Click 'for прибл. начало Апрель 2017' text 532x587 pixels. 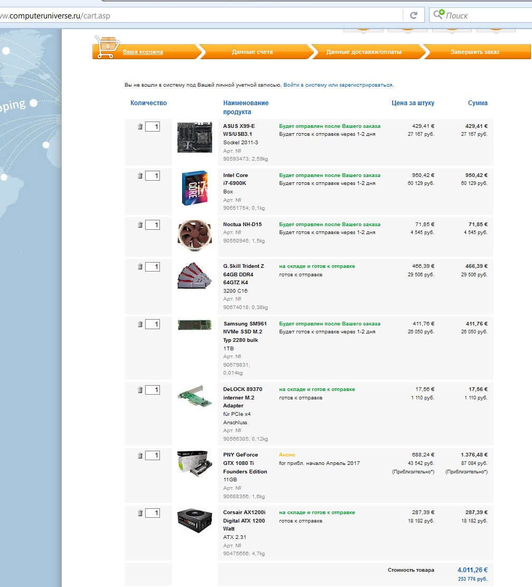319,463
